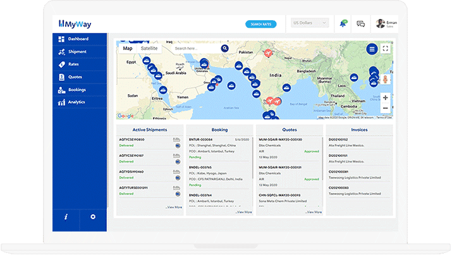452x272 pixels.
Task: Open booking BNTUR-003084 entry
Action: 201,139
